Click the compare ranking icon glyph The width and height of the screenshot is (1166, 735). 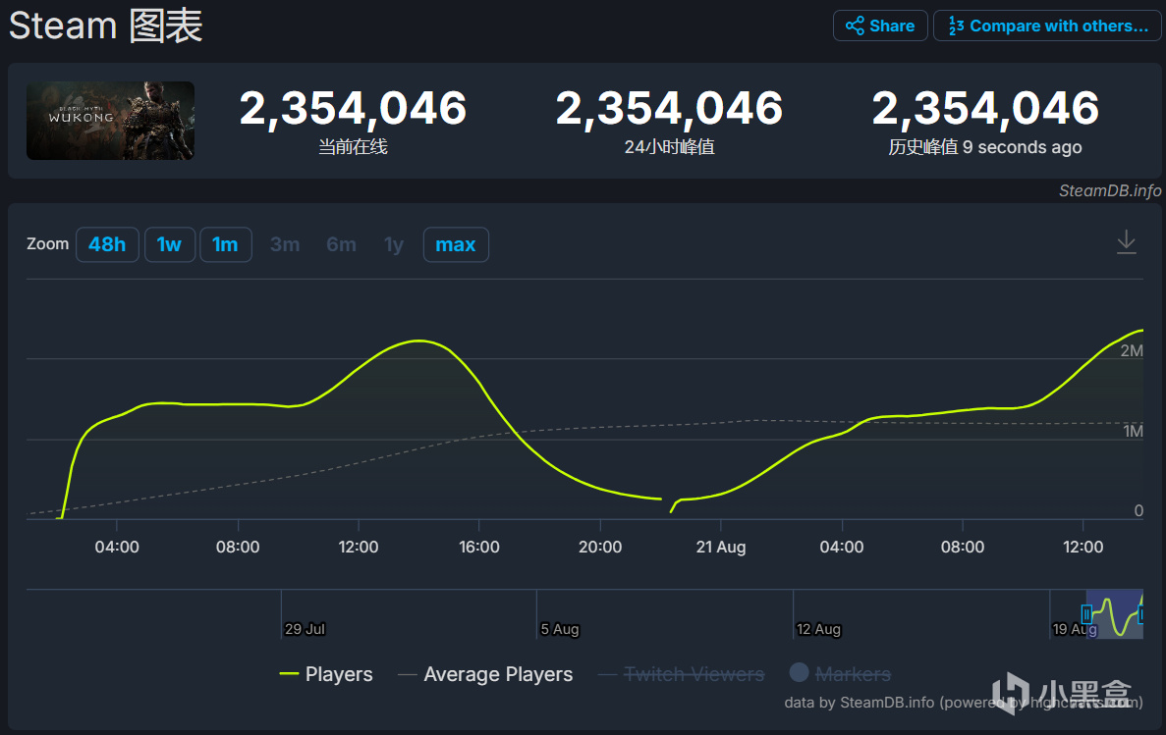pyautogui.click(x=957, y=26)
